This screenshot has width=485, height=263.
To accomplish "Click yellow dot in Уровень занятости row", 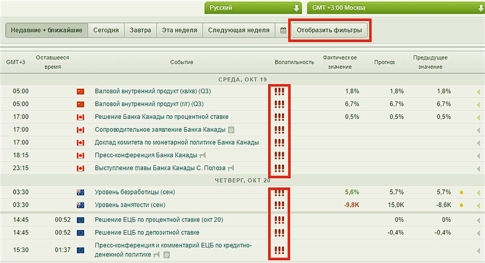I will [x=462, y=205].
